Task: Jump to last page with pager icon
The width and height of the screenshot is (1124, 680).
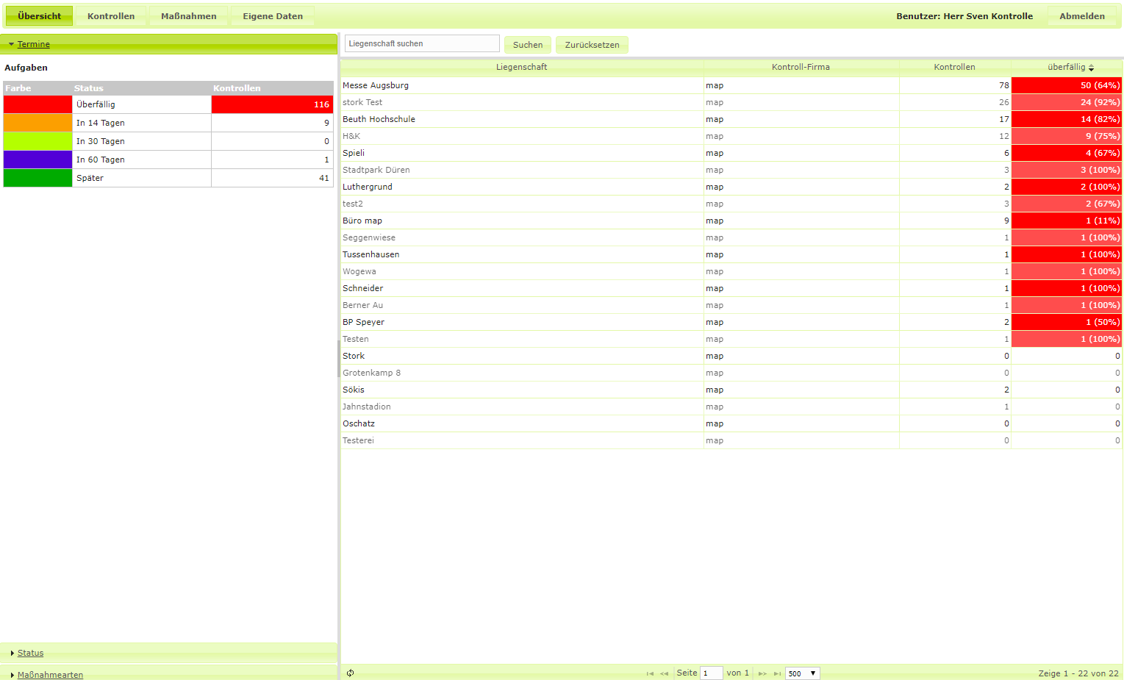Action: [777, 673]
